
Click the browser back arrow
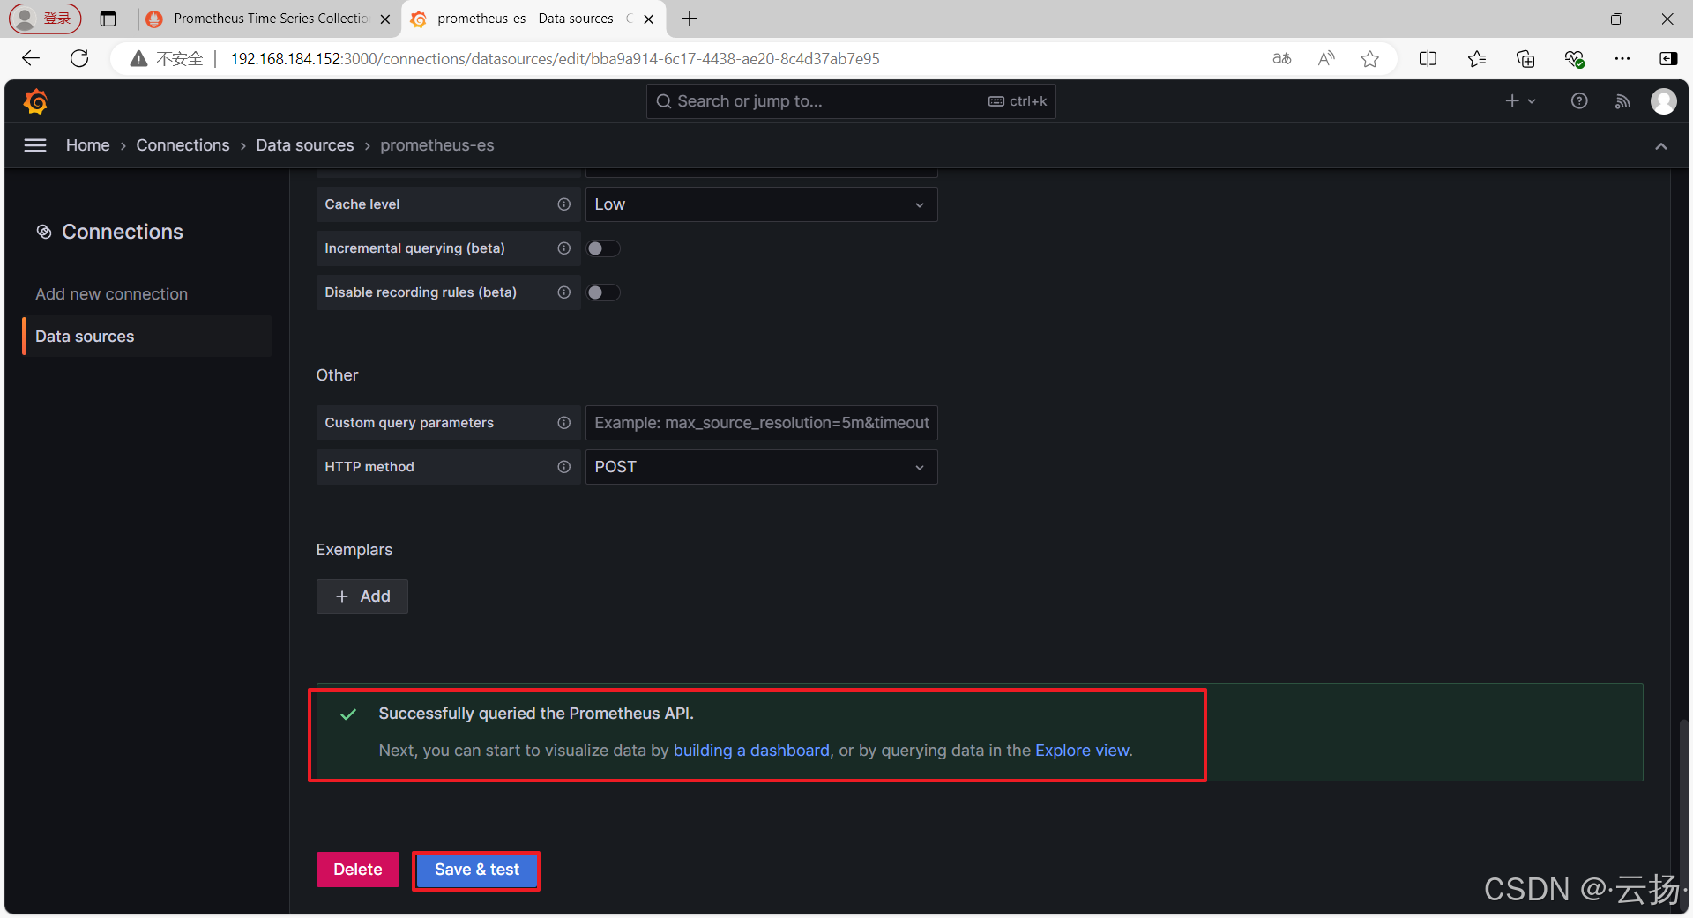coord(31,59)
